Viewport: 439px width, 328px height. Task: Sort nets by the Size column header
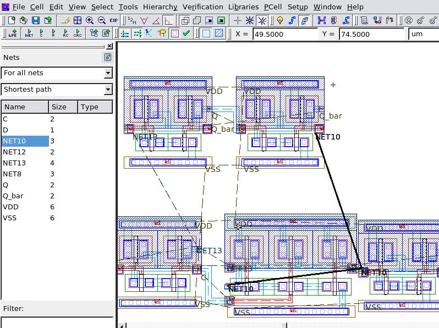(63, 107)
